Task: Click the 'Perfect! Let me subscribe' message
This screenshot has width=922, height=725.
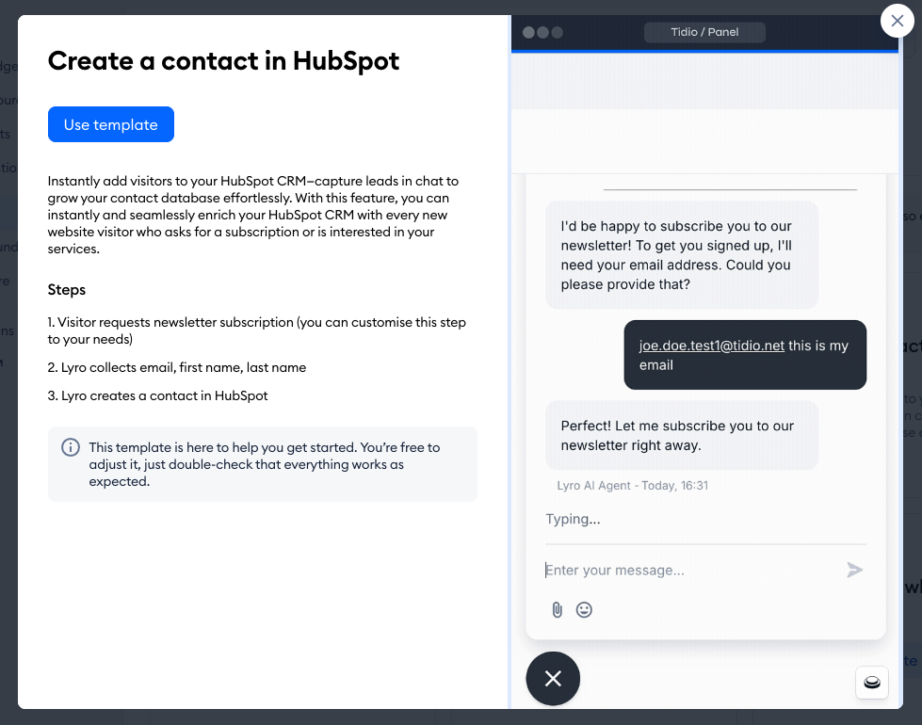Action: click(x=682, y=435)
